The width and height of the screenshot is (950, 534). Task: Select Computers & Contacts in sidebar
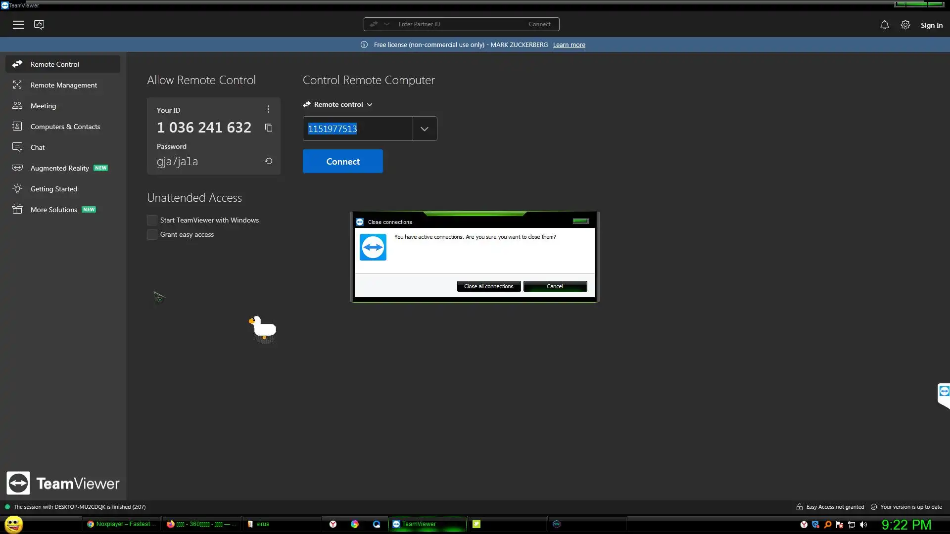pyautogui.click(x=65, y=127)
